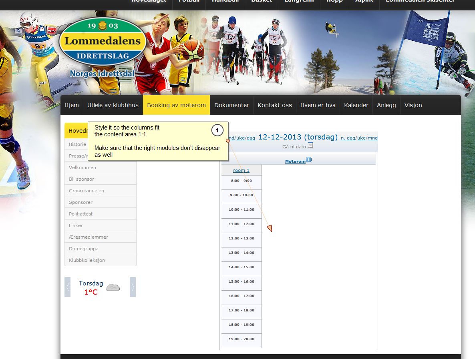
Task: Click the 1°C temperature reading
Action: click(91, 292)
